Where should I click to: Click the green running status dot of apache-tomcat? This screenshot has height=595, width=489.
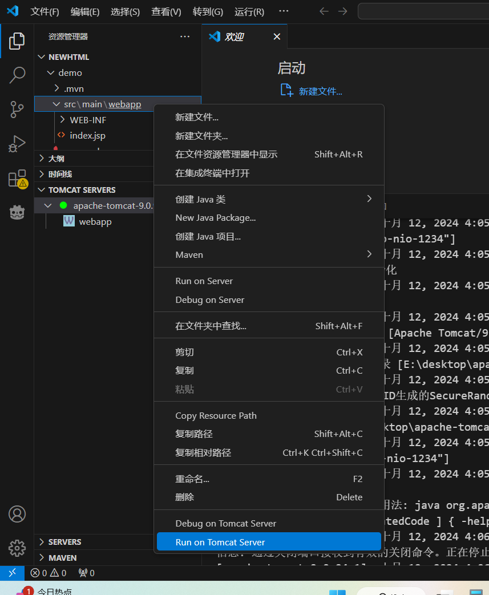tap(63, 205)
